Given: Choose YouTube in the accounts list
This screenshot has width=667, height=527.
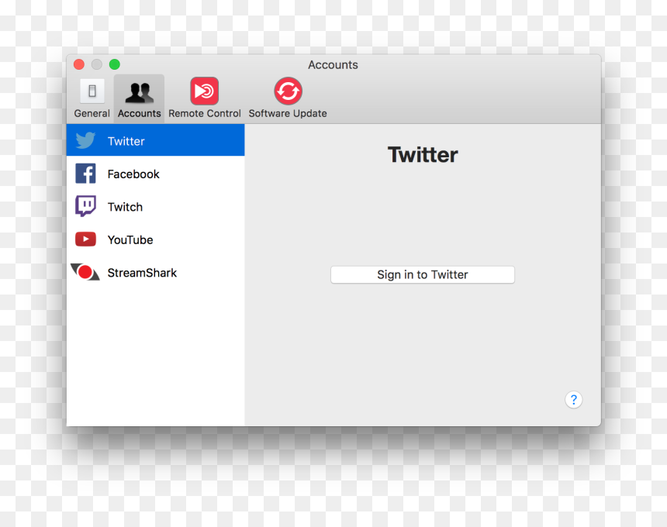Looking at the screenshot, I should [x=156, y=239].
